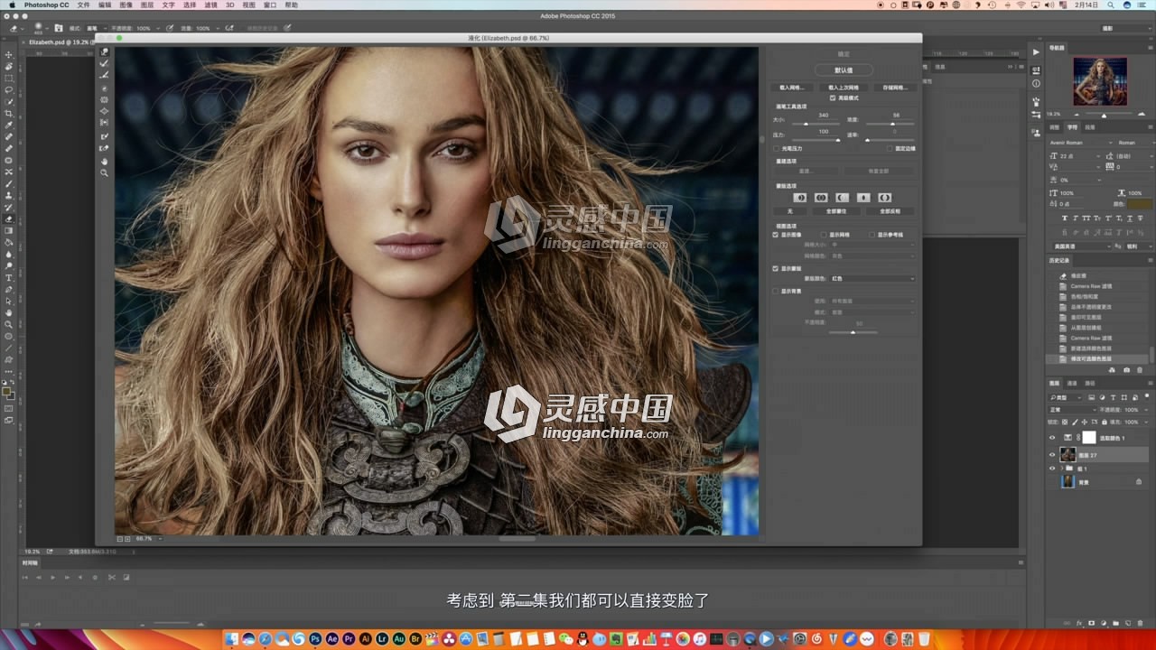Adjust the Brush Size slider
The image size is (1156, 650).
pyautogui.click(x=805, y=124)
